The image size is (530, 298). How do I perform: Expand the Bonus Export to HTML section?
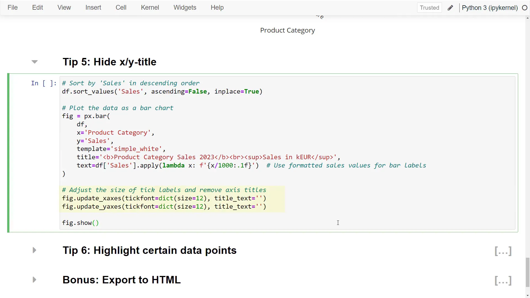tap(35, 280)
